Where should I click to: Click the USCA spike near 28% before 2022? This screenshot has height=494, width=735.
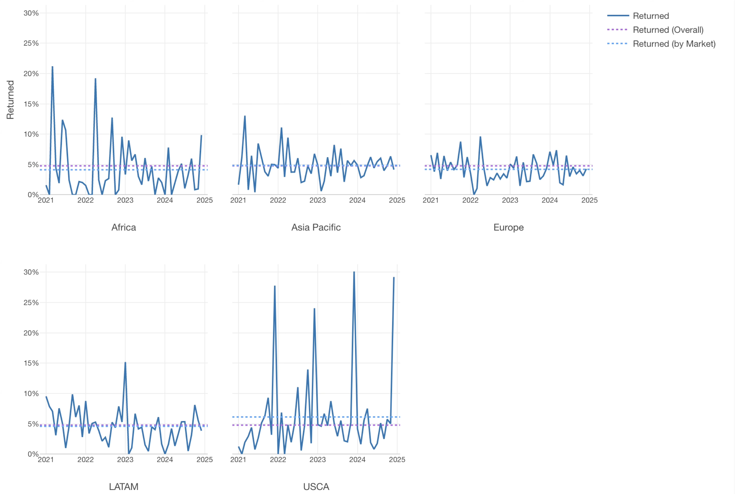click(x=275, y=286)
